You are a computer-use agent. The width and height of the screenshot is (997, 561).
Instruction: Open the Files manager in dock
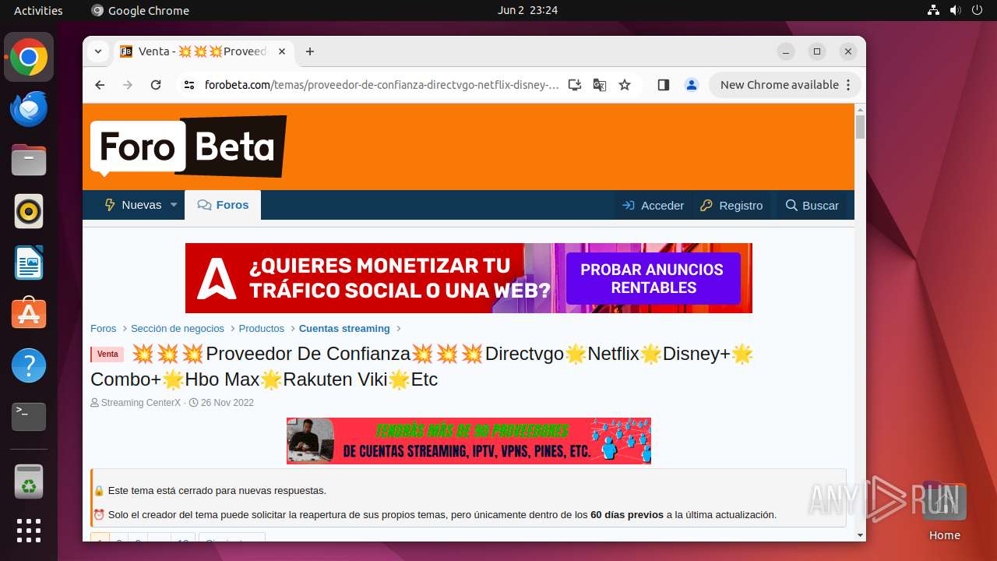click(x=29, y=160)
